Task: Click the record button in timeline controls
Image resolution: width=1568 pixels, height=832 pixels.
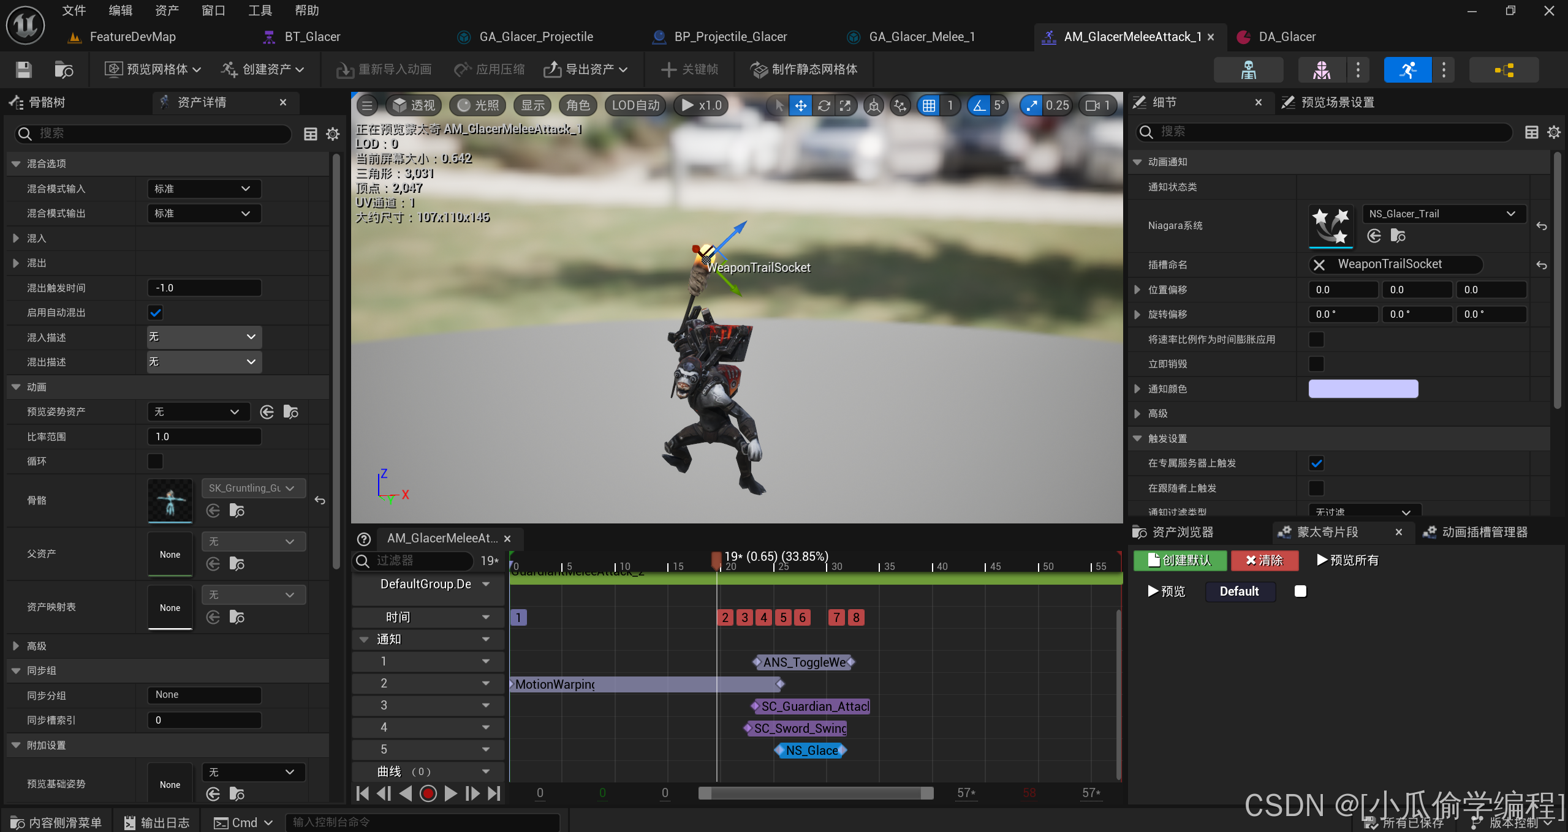Action: [x=428, y=793]
